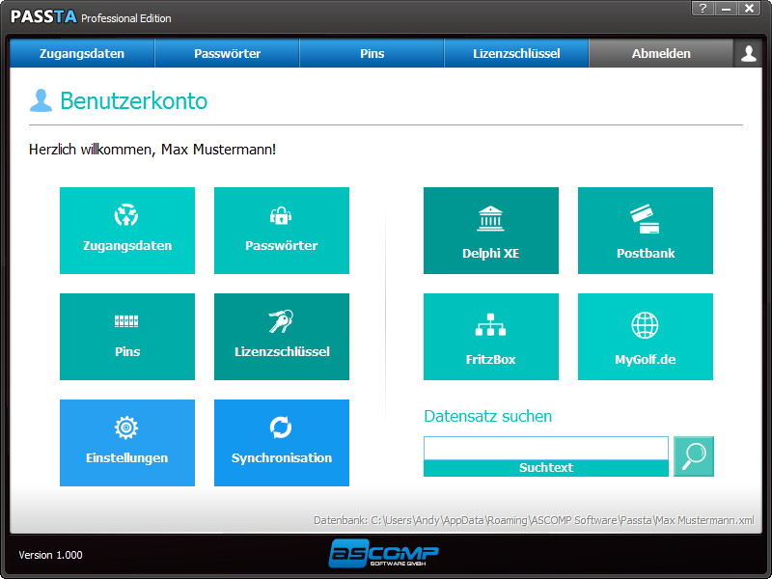Click the magnifying glass search button
The image size is (772, 579).
(694, 456)
